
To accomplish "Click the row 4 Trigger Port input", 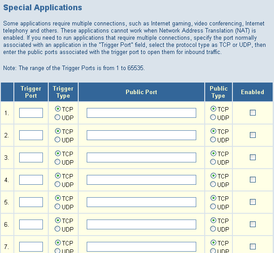I will (x=31, y=180).
